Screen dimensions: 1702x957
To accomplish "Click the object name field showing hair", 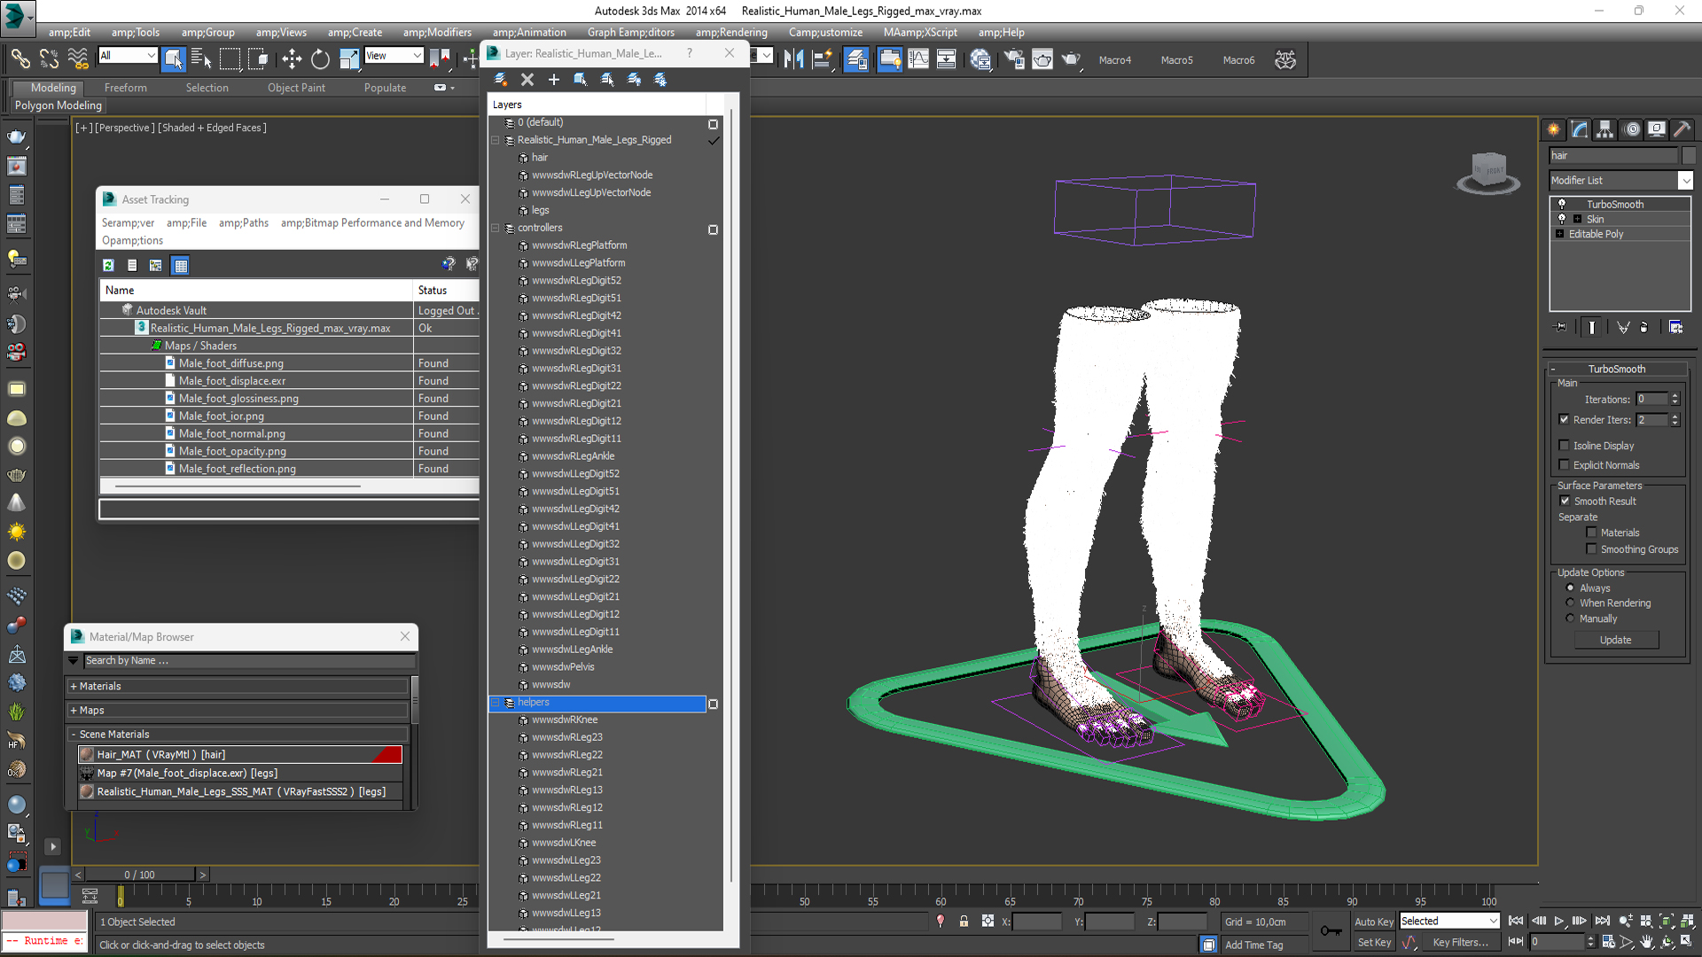I will click(1613, 156).
